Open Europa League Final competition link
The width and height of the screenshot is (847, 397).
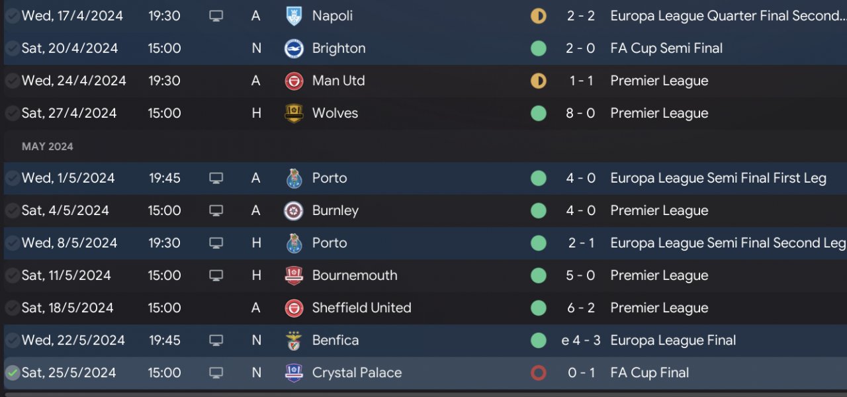coord(673,340)
